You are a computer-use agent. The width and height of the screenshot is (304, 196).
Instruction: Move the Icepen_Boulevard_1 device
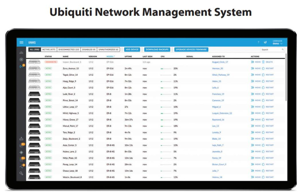[x=256, y=62]
